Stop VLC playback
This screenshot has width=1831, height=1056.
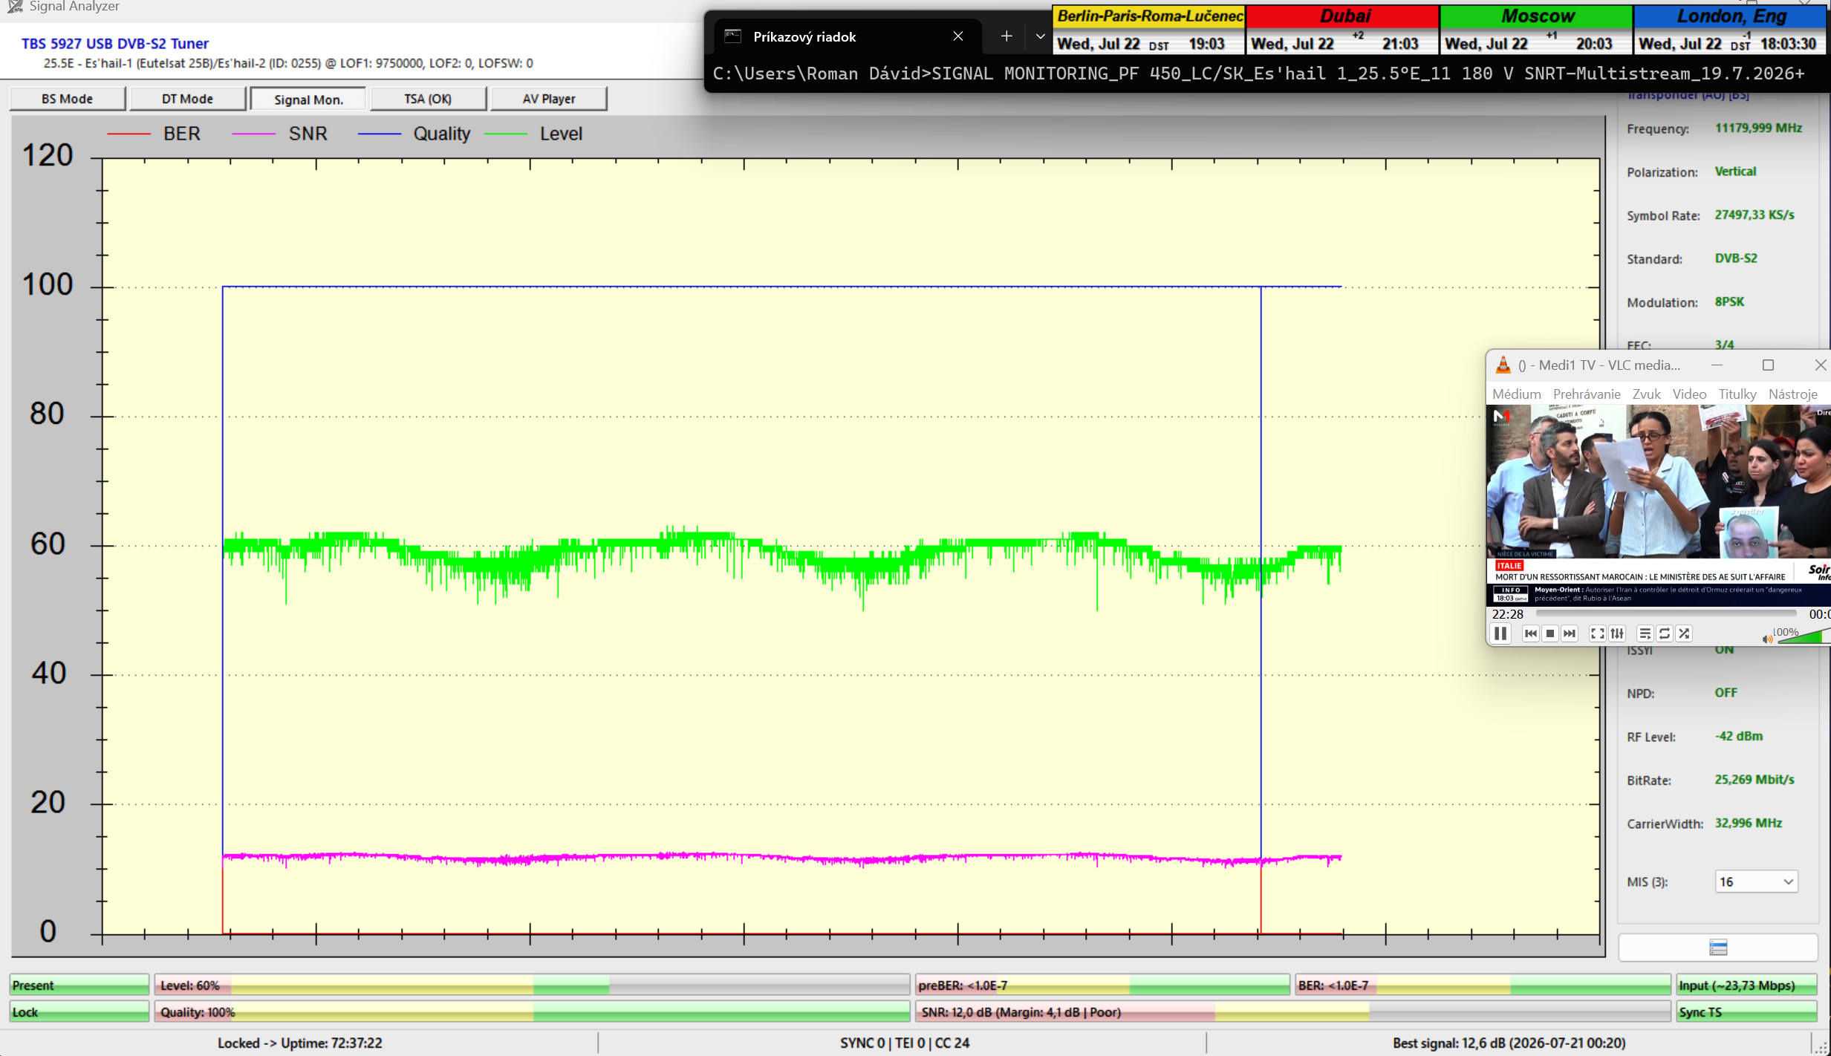pyautogui.click(x=1549, y=633)
